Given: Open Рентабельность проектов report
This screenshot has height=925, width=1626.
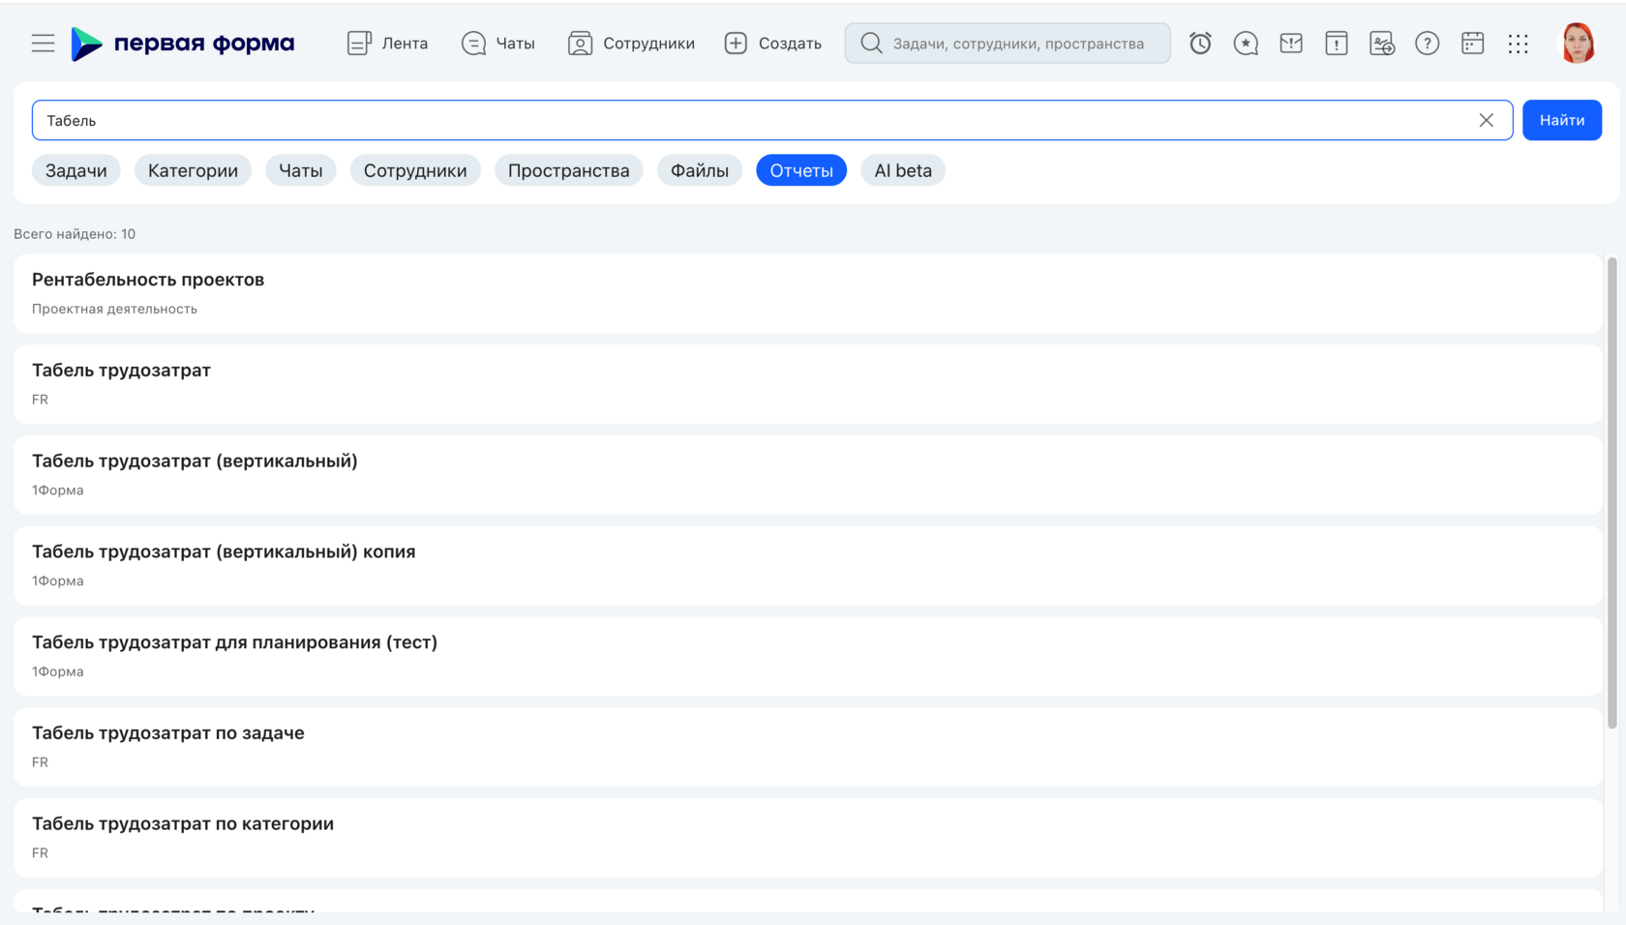Looking at the screenshot, I should point(807,293).
